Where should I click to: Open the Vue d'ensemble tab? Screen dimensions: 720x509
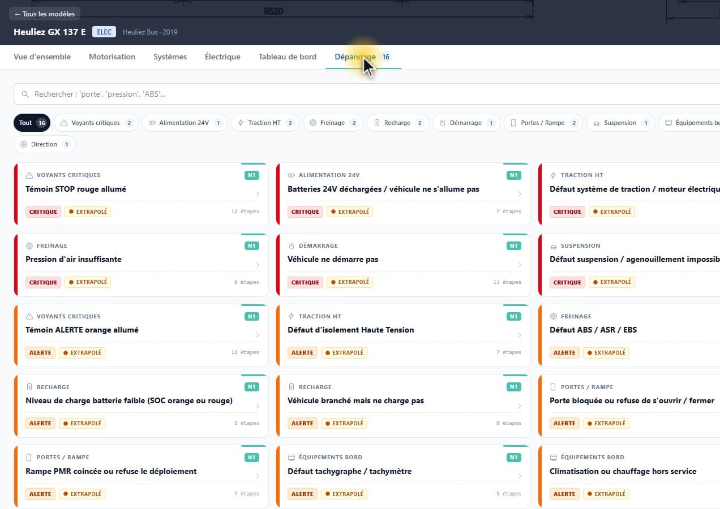pos(42,57)
